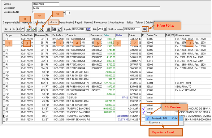
Task: Click the Debe column header
Action: click(109, 35)
